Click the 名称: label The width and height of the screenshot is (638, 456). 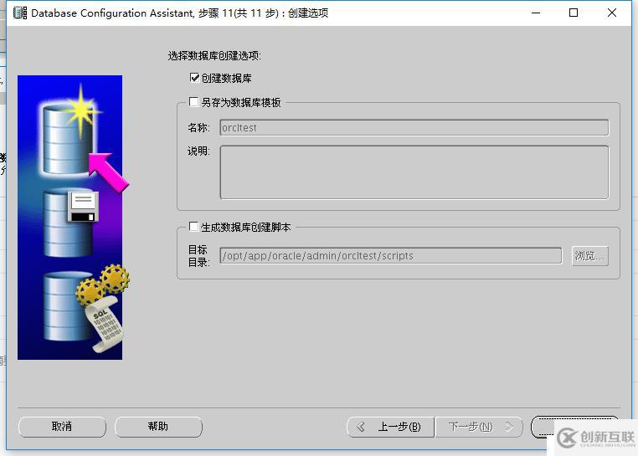(198, 128)
